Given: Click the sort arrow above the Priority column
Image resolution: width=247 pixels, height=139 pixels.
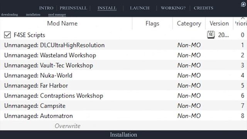Looking at the screenshot, I should click(x=243, y=18).
